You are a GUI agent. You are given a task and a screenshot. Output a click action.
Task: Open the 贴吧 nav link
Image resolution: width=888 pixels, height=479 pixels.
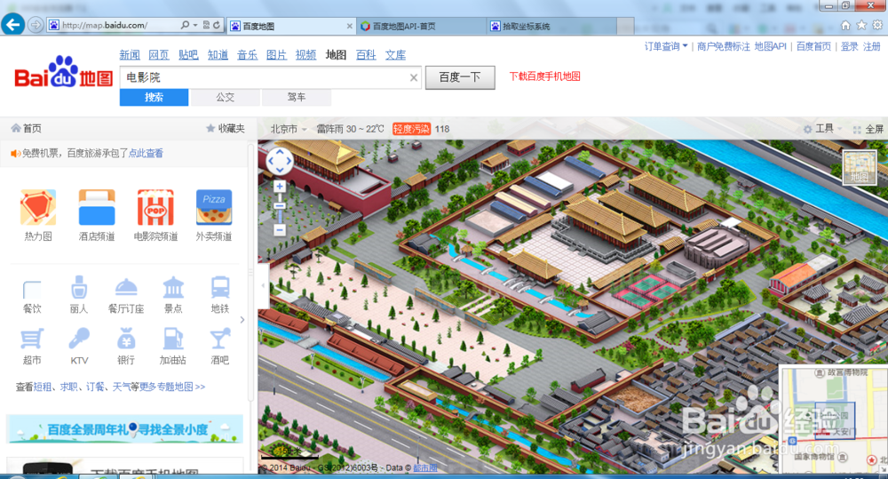point(188,55)
